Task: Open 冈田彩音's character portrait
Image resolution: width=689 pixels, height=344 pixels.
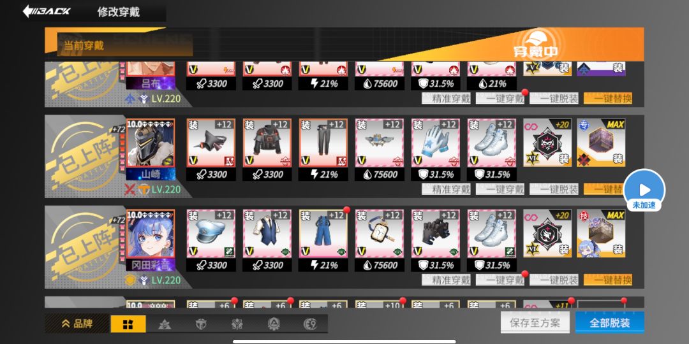Action: pyautogui.click(x=151, y=234)
